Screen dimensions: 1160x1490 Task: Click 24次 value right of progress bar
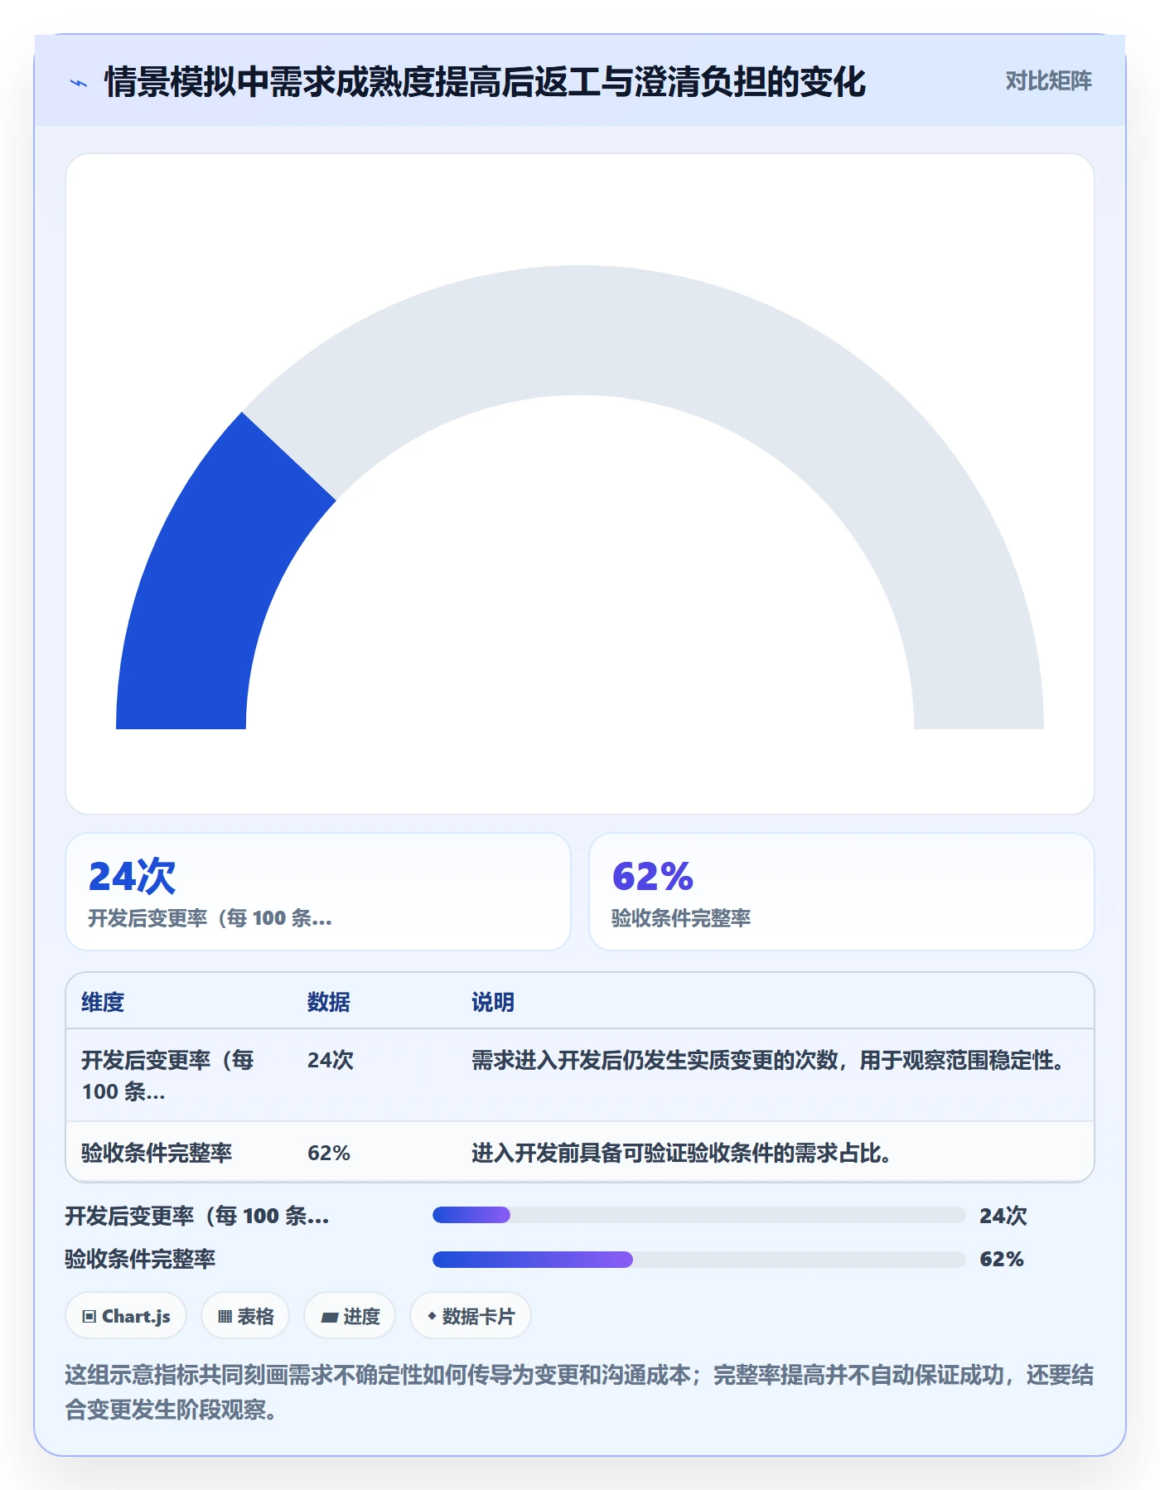tap(1003, 1216)
